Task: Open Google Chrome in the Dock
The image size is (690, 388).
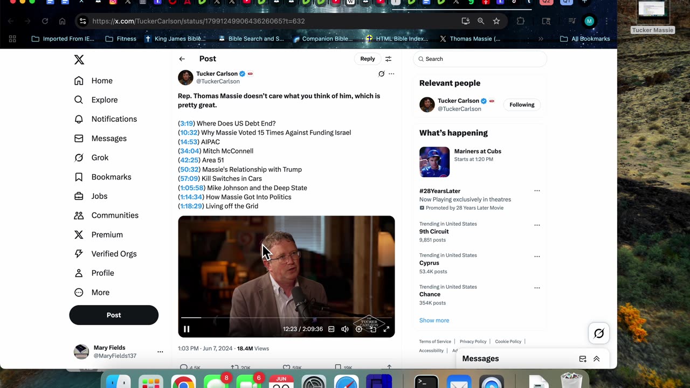Action: click(183, 382)
